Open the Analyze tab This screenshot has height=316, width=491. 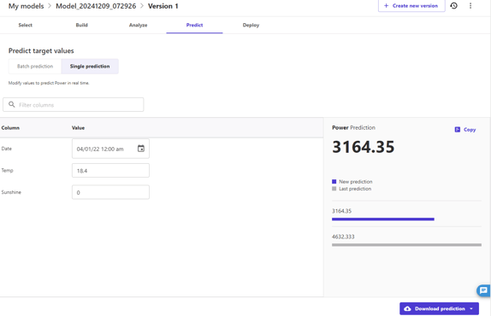[x=138, y=25]
